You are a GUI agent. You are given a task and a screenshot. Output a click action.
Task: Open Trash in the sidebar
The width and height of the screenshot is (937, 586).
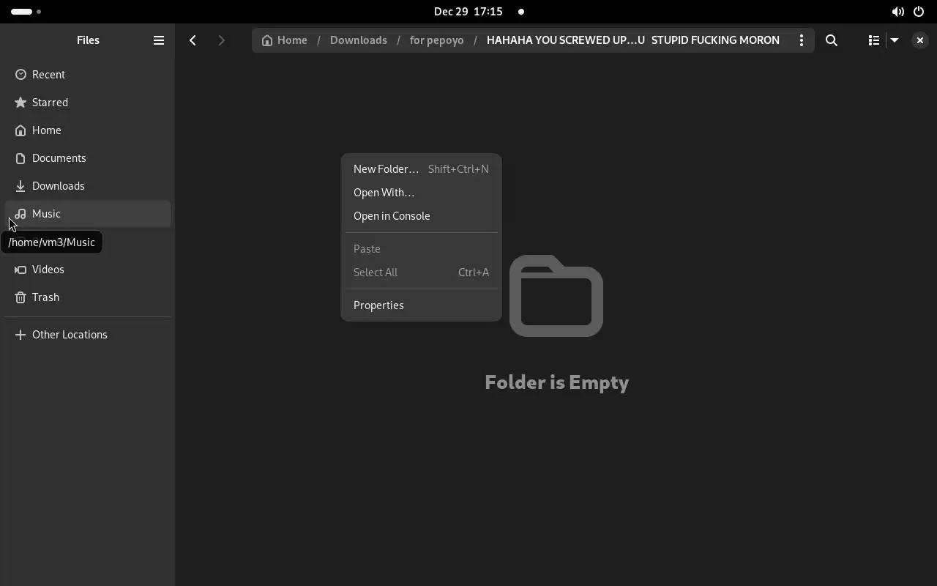point(88,297)
